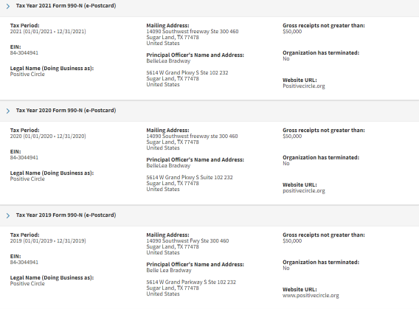Collapse the Tax Year 2021 section chevron
Viewport: 419px width, 309px height.
(x=8, y=6)
